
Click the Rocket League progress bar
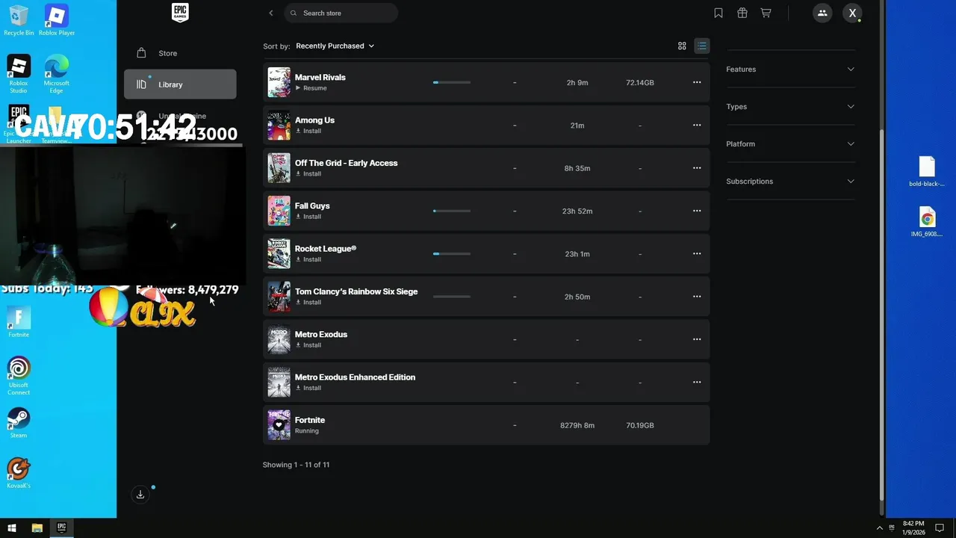coord(452,254)
